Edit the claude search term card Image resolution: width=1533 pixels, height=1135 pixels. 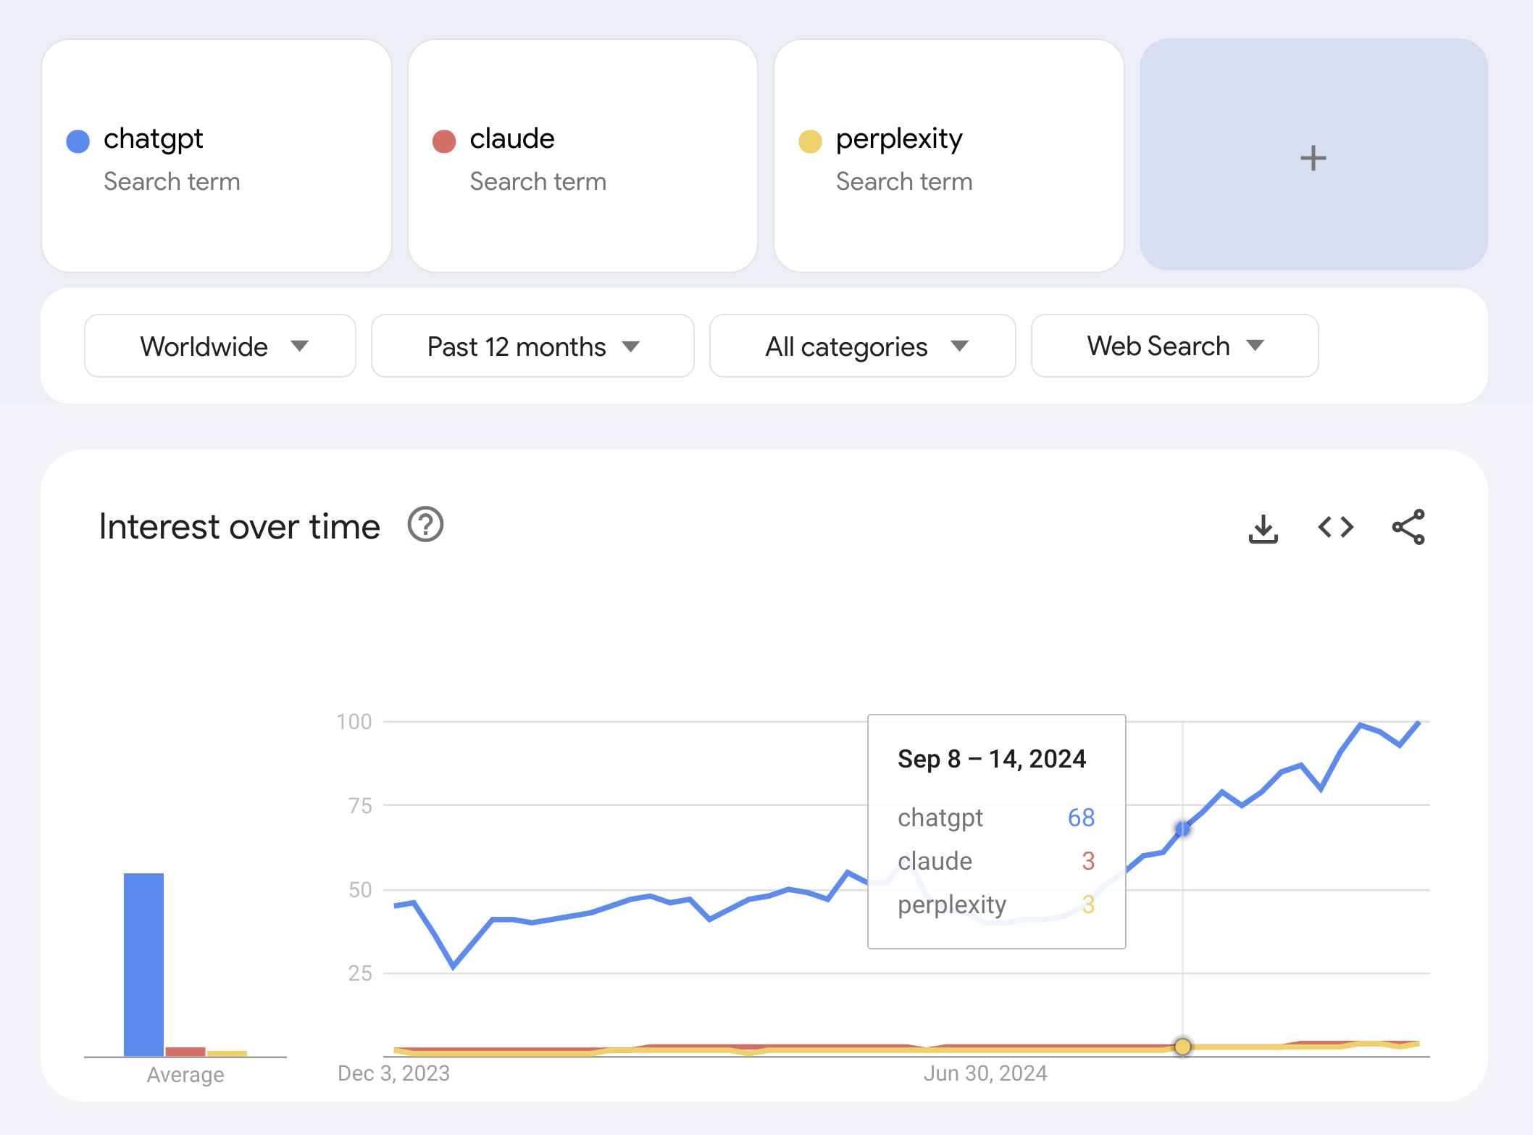(582, 156)
